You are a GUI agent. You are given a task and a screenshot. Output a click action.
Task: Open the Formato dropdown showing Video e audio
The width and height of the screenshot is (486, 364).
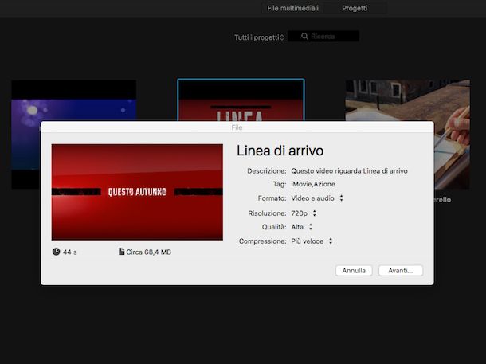click(317, 198)
